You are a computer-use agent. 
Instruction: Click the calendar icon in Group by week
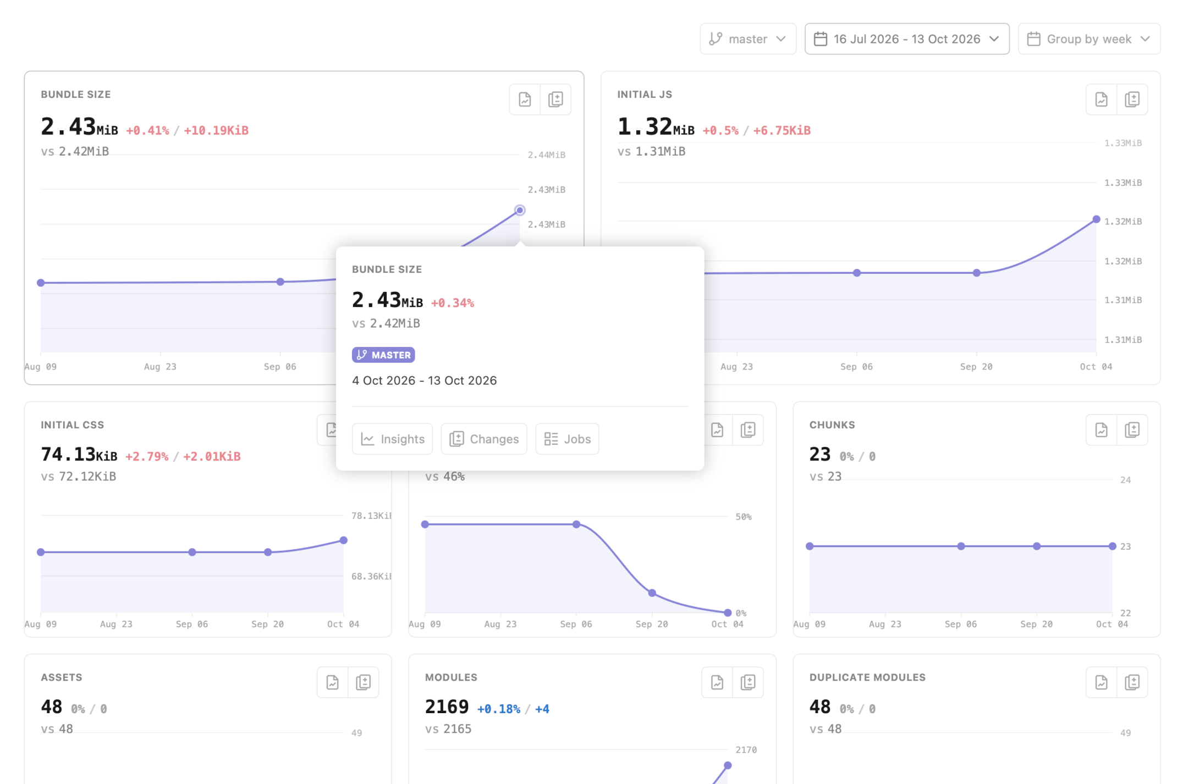1033,39
